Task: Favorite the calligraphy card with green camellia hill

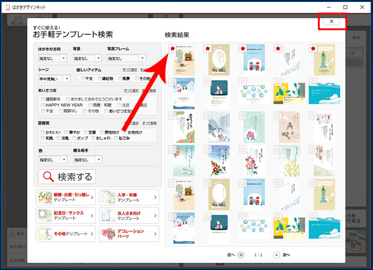Action: pyautogui.click(x=173, y=116)
